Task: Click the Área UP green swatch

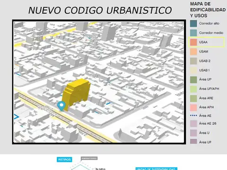Action: click(193, 80)
